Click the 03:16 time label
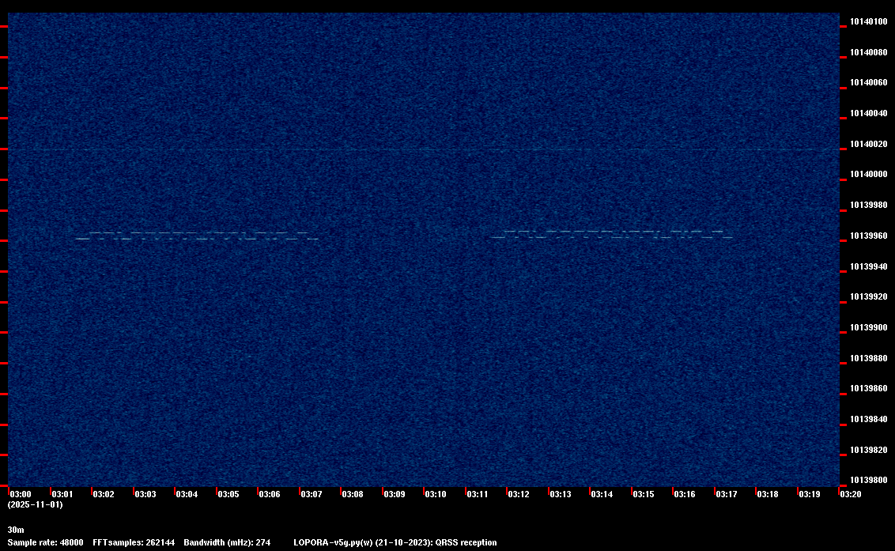 685,494
